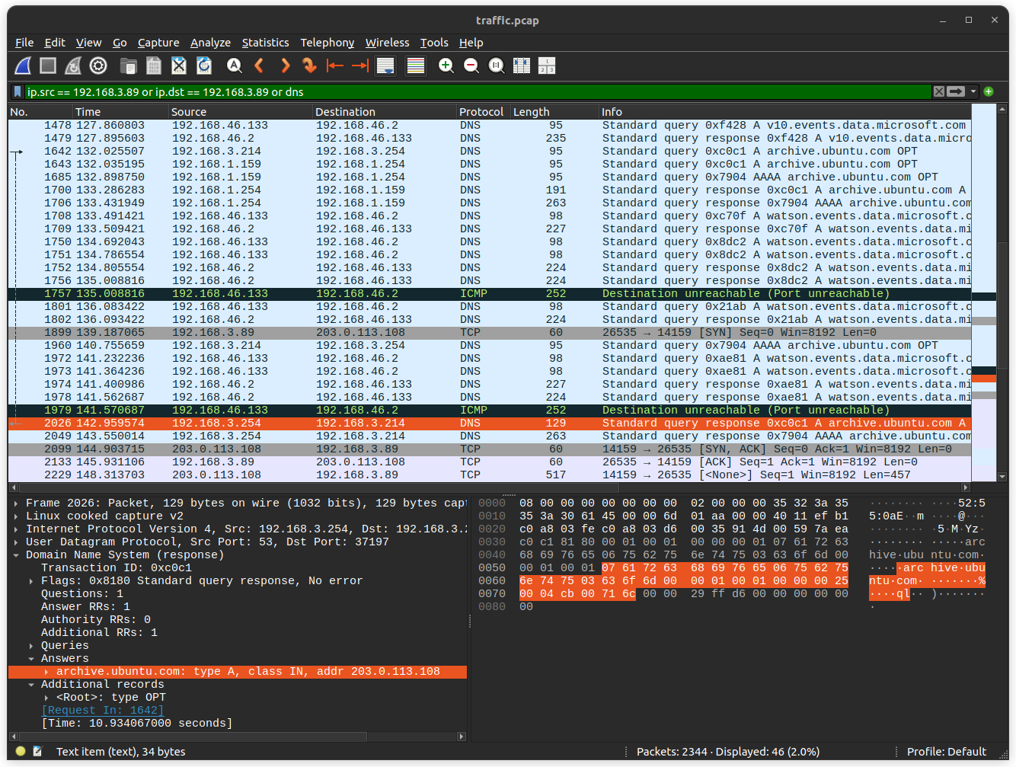The height and width of the screenshot is (767, 1016).
Task: Open capture options with the gear icon
Action: (x=97, y=66)
